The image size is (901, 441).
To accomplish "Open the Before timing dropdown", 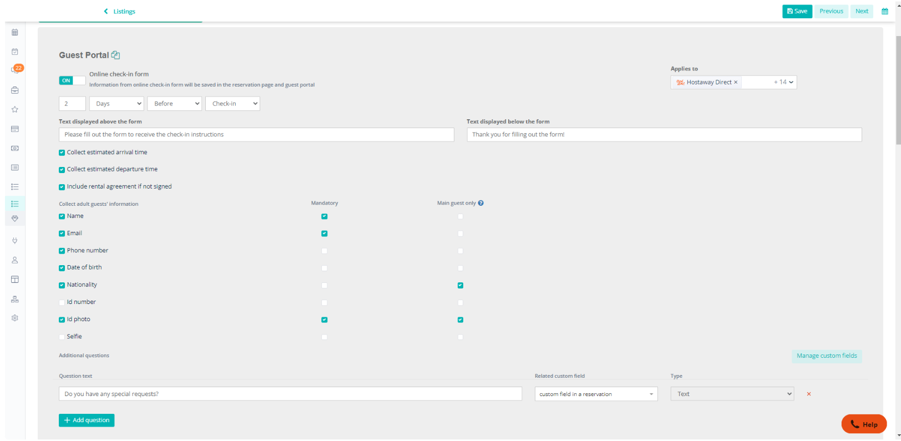I will 174,104.
